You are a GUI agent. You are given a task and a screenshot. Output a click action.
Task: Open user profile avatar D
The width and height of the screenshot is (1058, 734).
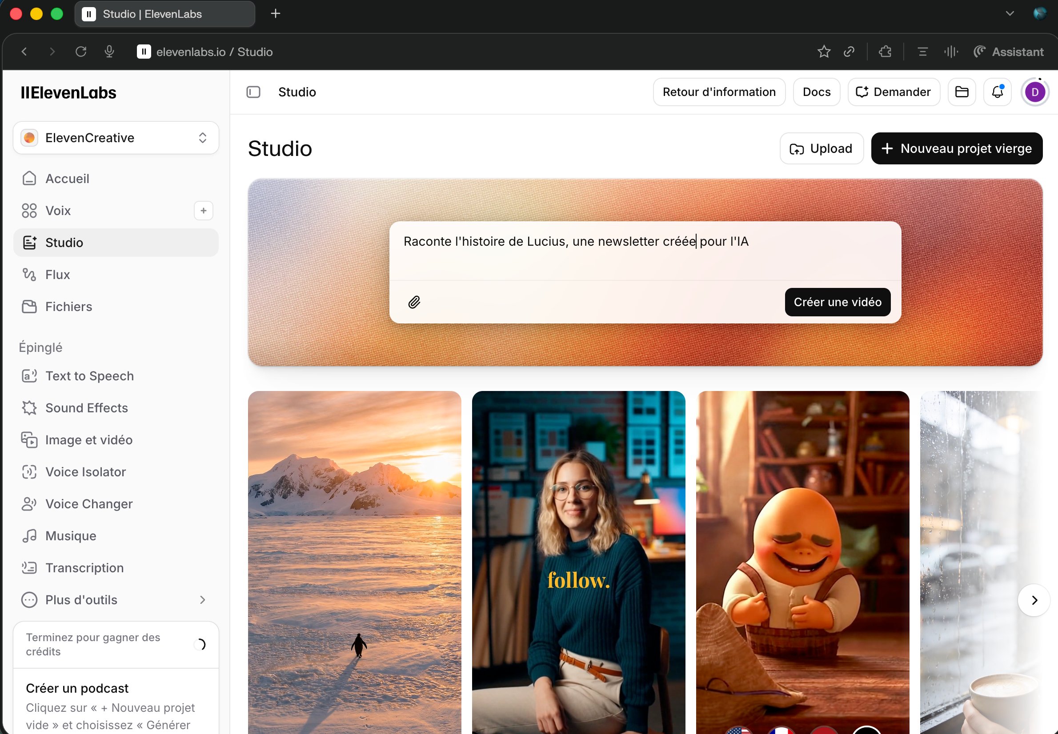[x=1035, y=92]
